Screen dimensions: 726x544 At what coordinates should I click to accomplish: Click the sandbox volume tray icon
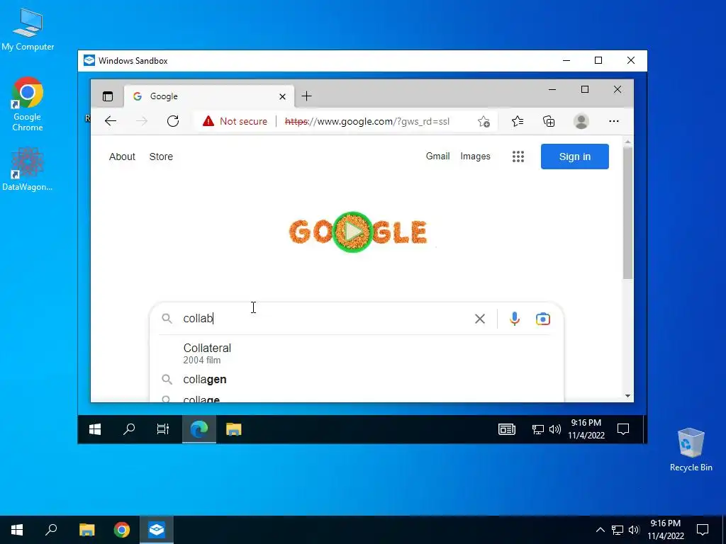[x=554, y=430]
